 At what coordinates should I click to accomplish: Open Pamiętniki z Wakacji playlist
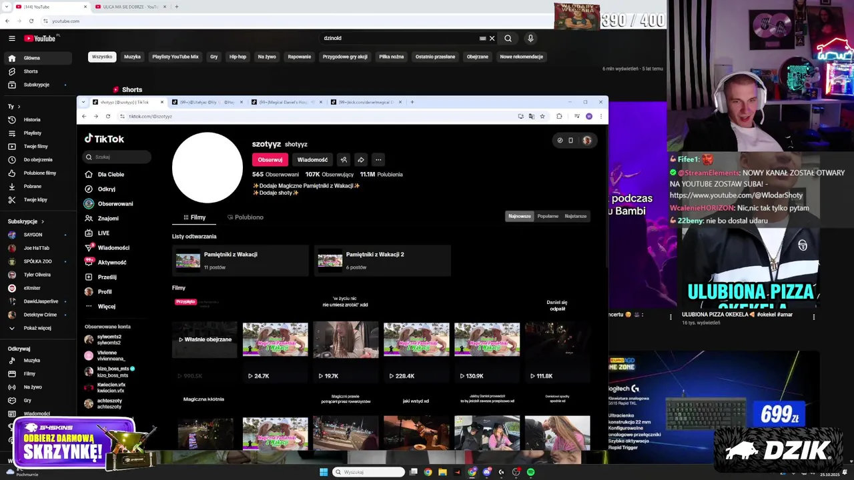(x=240, y=261)
